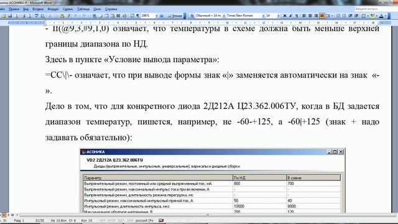The width and height of the screenshot is (398, 224).
Task: Toggle bold formatting
Action: point(285,16)
